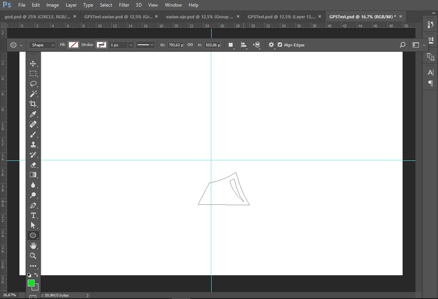
Task: Open the History panel icon
Action: tap(431, 25)
